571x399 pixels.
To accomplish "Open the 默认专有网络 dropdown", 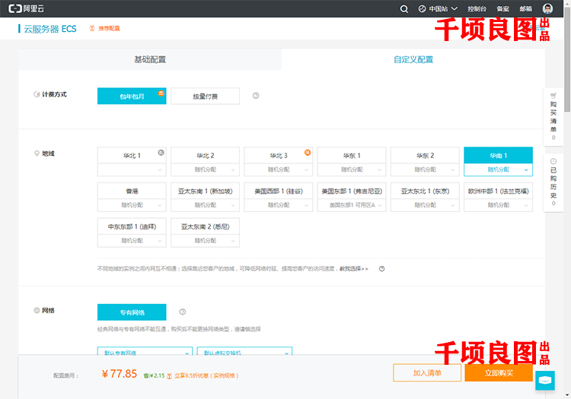I will coord(145,351).
